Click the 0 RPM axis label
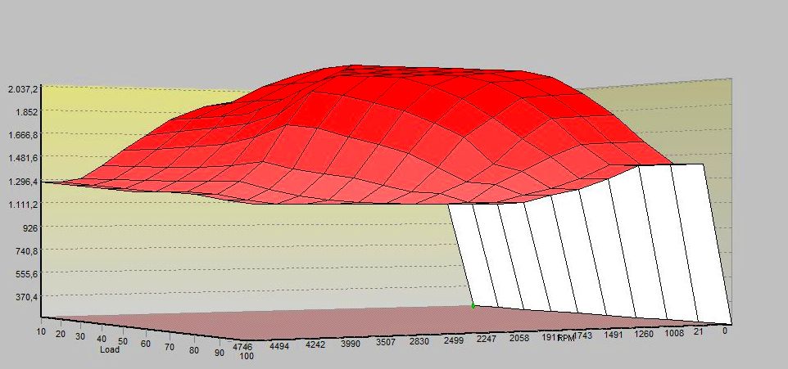 click(x=724, y=331)
